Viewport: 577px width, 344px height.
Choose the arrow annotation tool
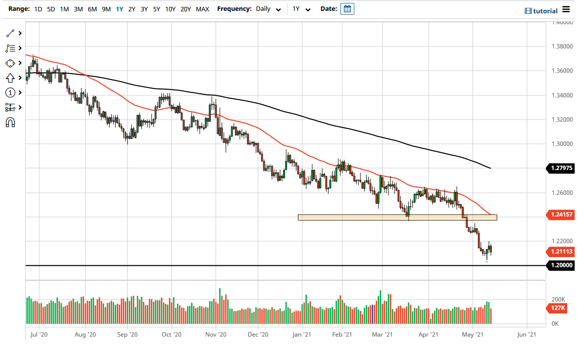pos(10,78)
